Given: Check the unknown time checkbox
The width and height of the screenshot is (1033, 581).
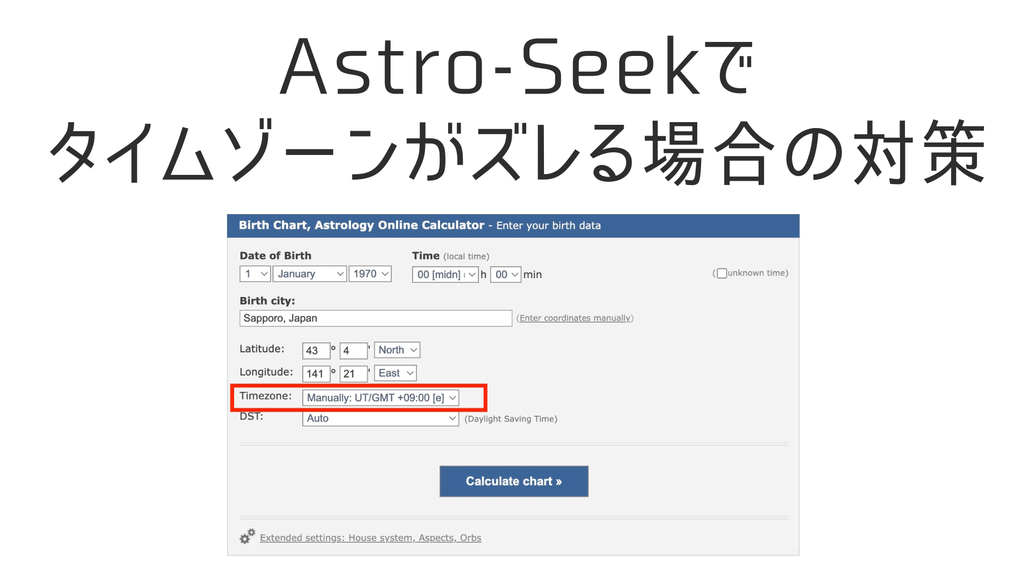Looking at the screenshot, I should pyautogui.click(x=722, y=273).
